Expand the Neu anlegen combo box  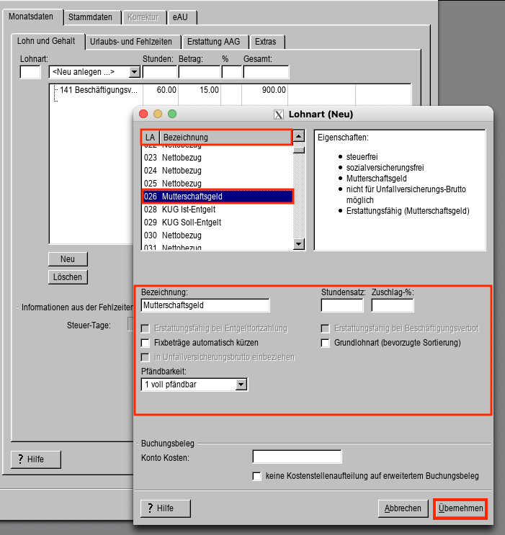click(134, 72)
